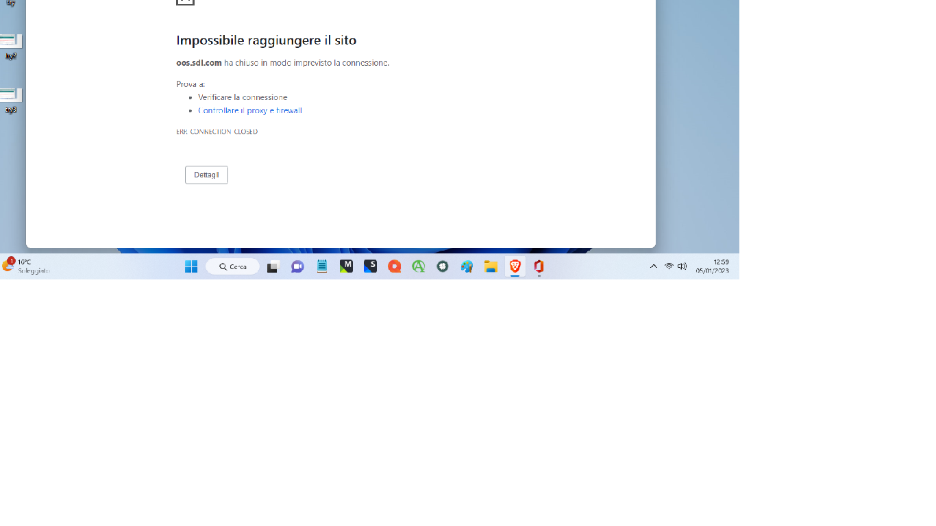The width and height of the screenshot is (936, 526).
Task: Launch the clover-logo app from the taskbar
Action: coord(442,266)
